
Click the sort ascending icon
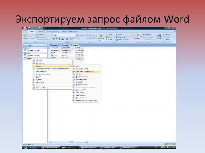pyautogui.click(x=132, y=35)
